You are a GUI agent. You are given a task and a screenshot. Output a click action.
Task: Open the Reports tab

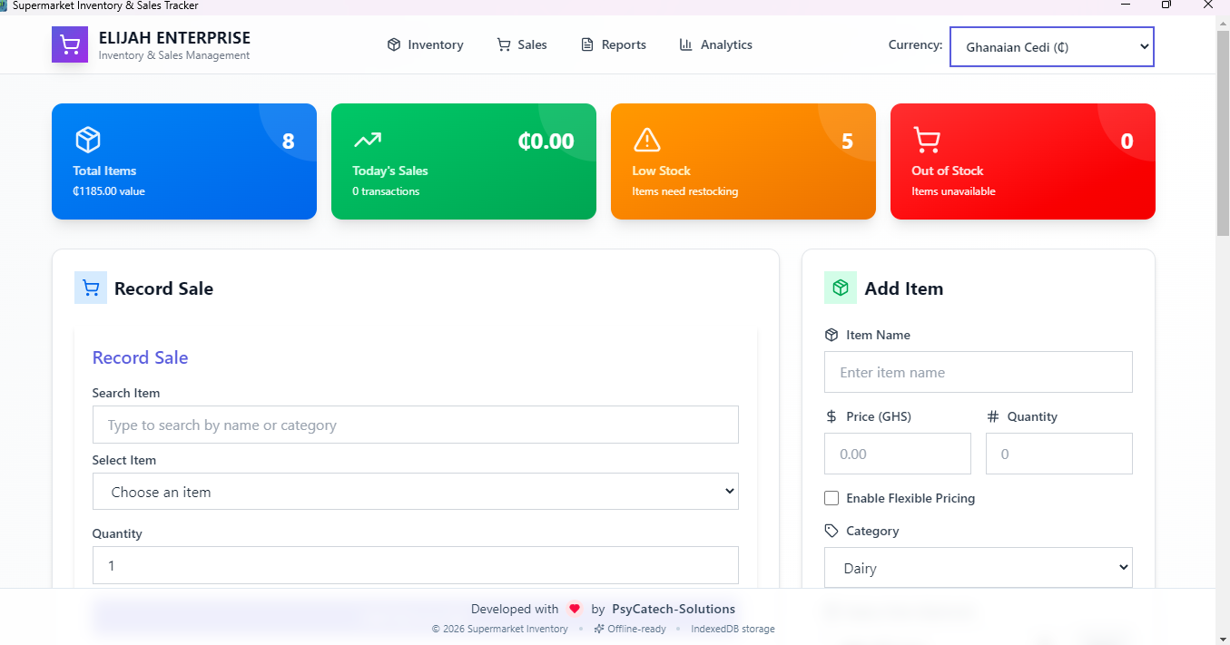tap(614, 44)
